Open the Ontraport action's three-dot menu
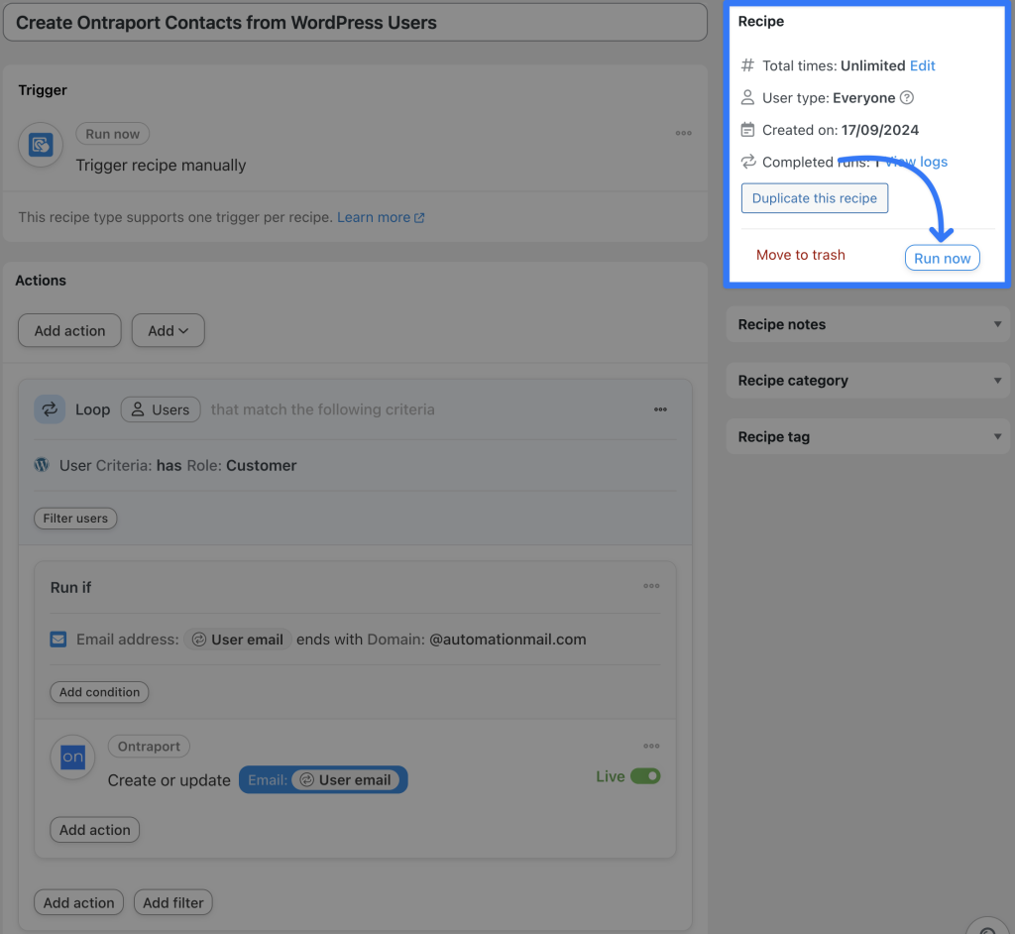Screen dimensions: 1015x934 (651, 746)
